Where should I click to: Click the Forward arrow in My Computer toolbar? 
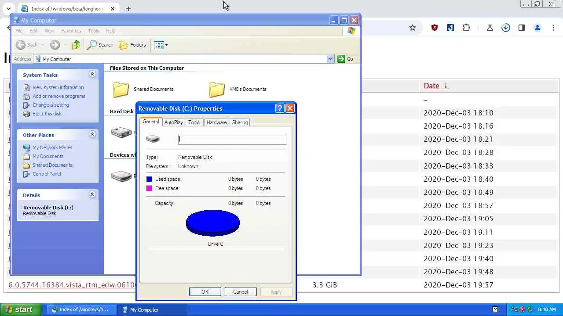[x=55, y=45]
